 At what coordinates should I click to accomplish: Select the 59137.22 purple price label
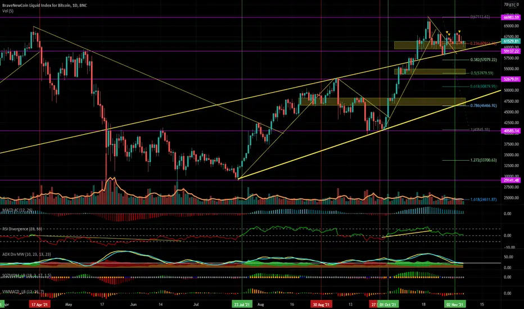511,51
